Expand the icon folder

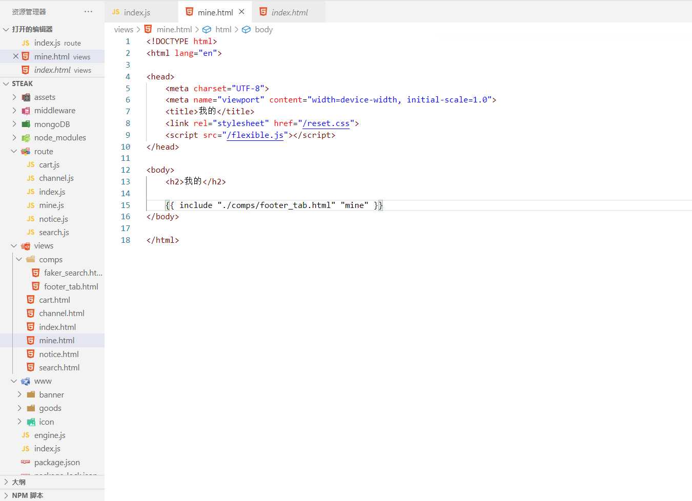(x=19, y=422)
